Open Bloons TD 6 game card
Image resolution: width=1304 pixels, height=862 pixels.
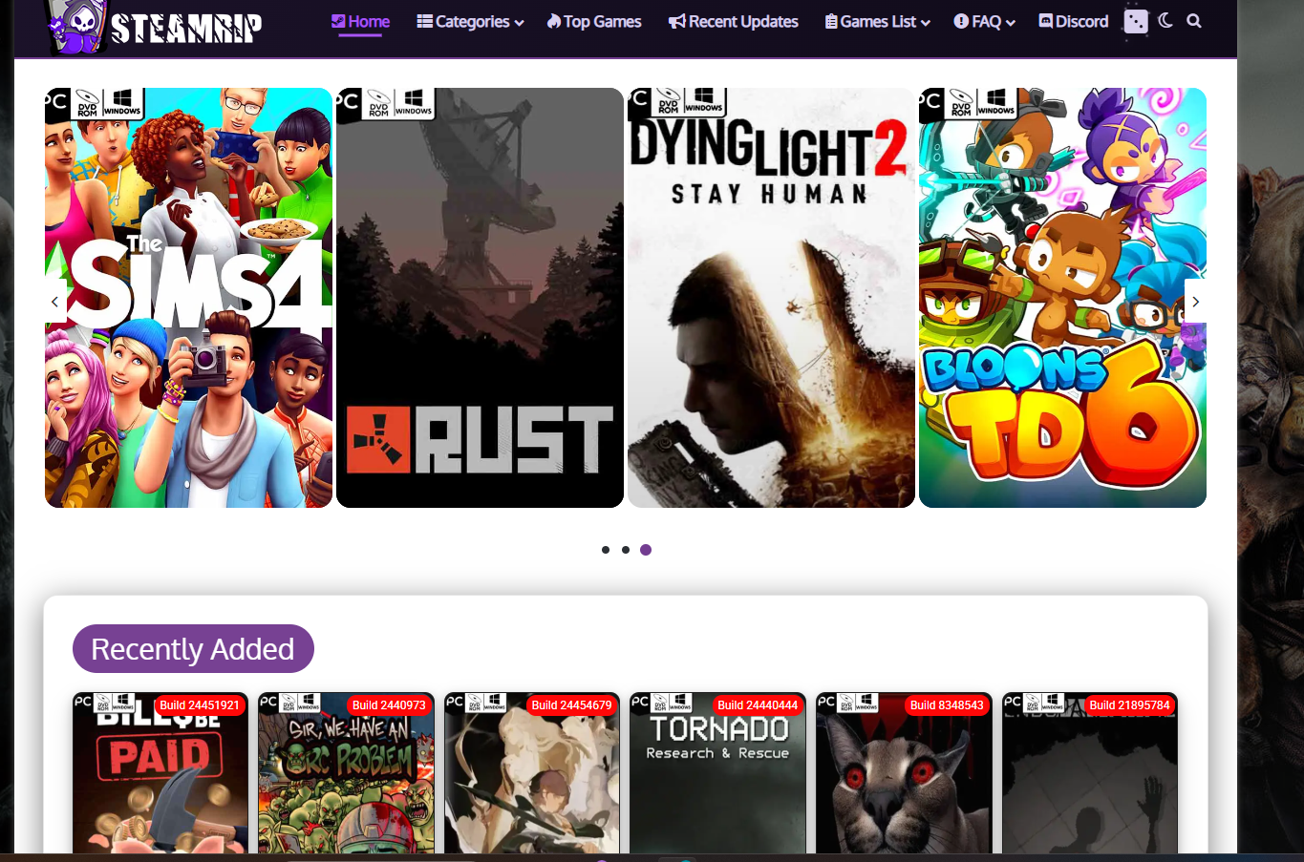[x=1062, y=298]
